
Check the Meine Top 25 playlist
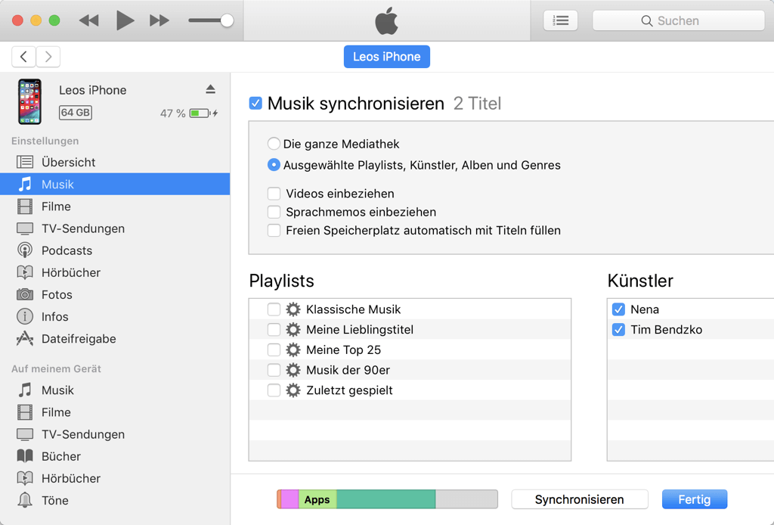[x=274, y=350]
